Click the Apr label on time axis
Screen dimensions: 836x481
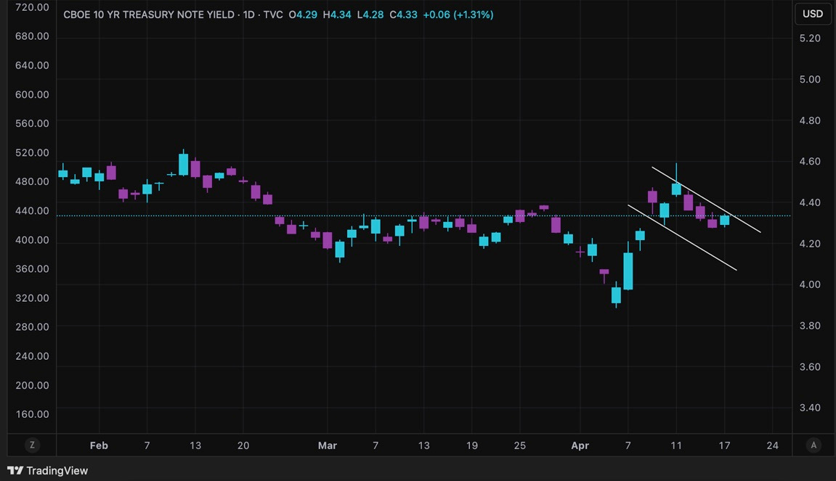click(x=580, y=445)
